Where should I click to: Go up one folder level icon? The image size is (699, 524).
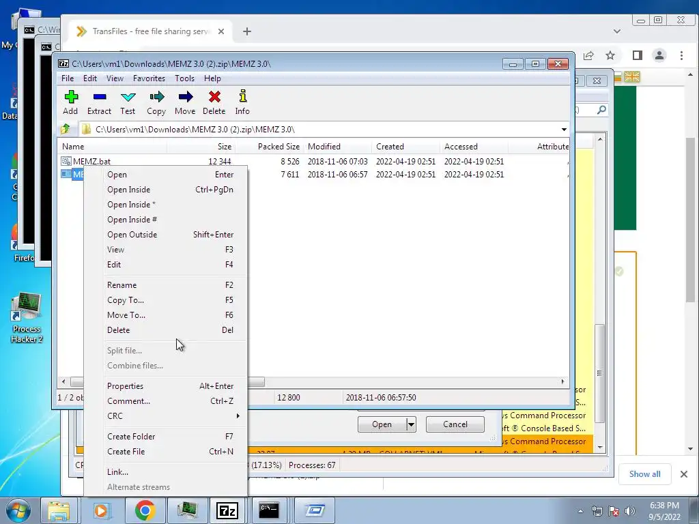click(x=66, y=129)
